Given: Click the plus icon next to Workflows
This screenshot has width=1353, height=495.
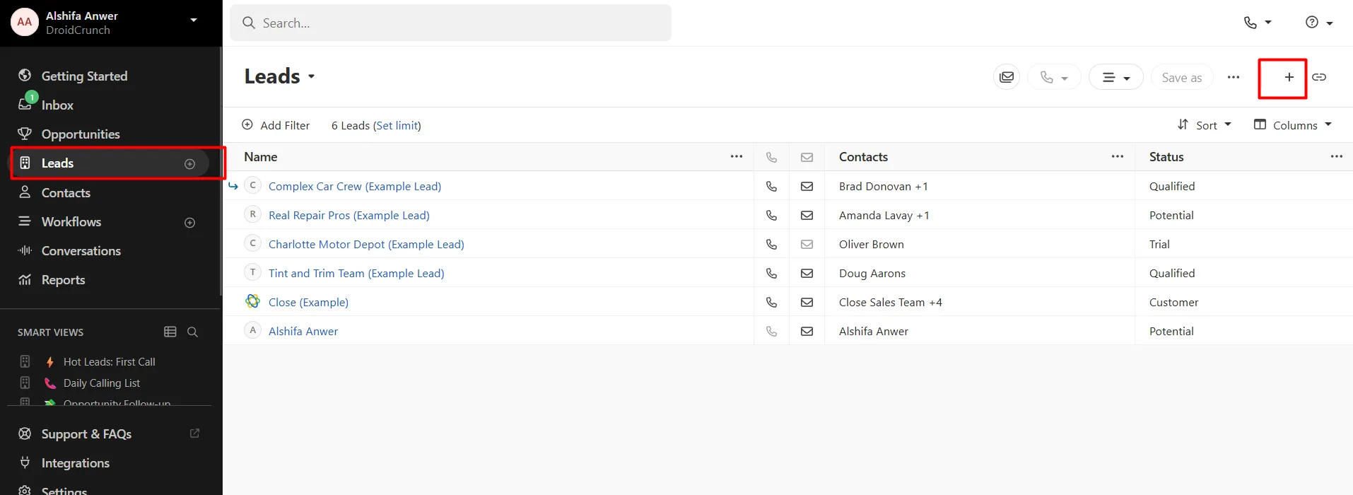Looking at the screenshot, I should [189, 223].
